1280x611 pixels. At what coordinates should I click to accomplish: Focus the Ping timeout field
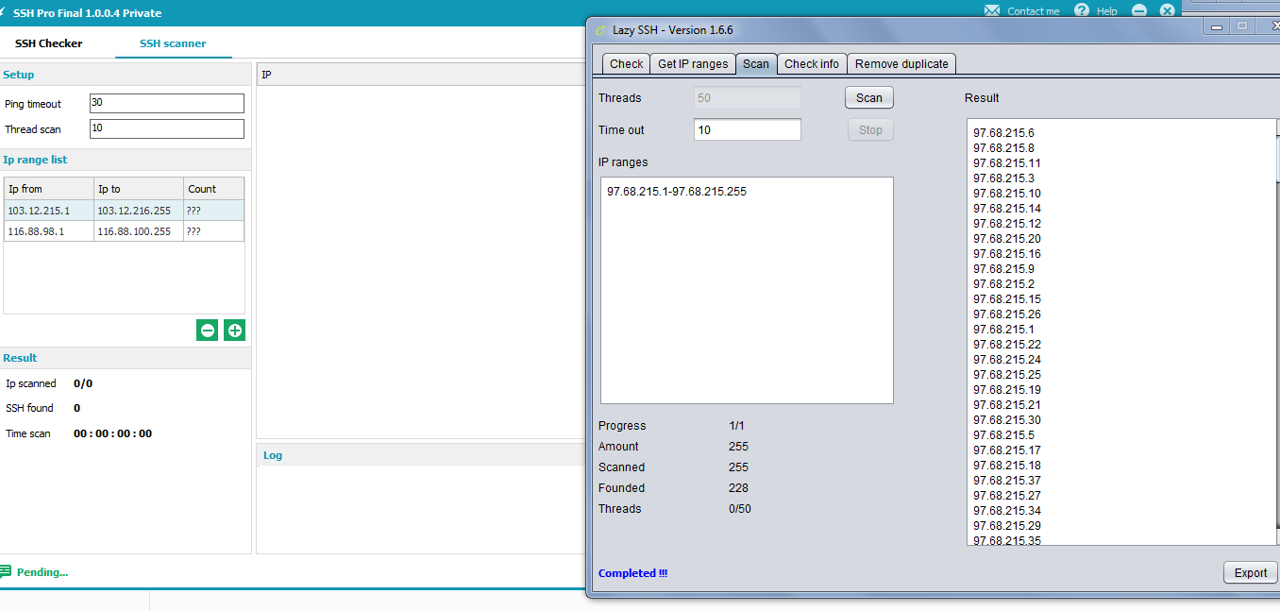167,103
